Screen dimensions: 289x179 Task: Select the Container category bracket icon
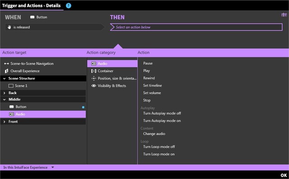point(93,71)
